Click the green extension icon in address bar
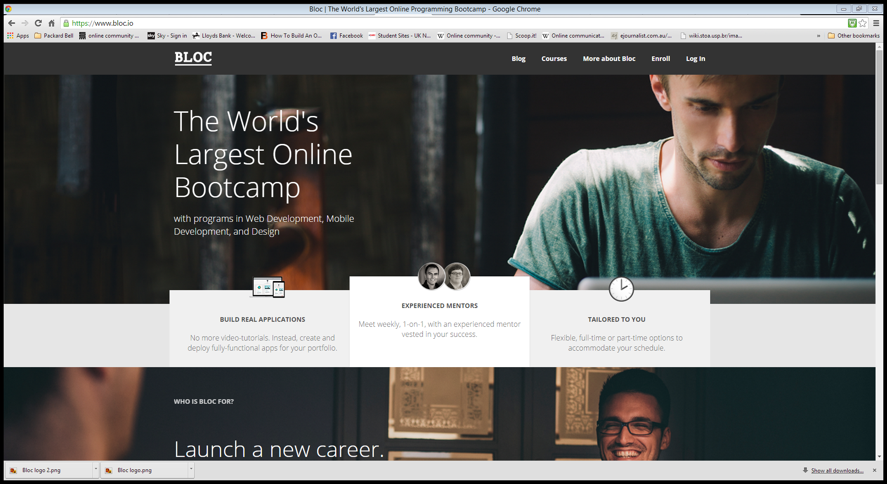This screenshot has height=484, width=887. [852, 23]
